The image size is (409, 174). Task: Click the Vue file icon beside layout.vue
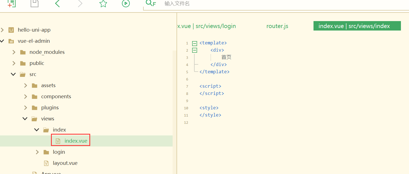[x=46, y=163]
